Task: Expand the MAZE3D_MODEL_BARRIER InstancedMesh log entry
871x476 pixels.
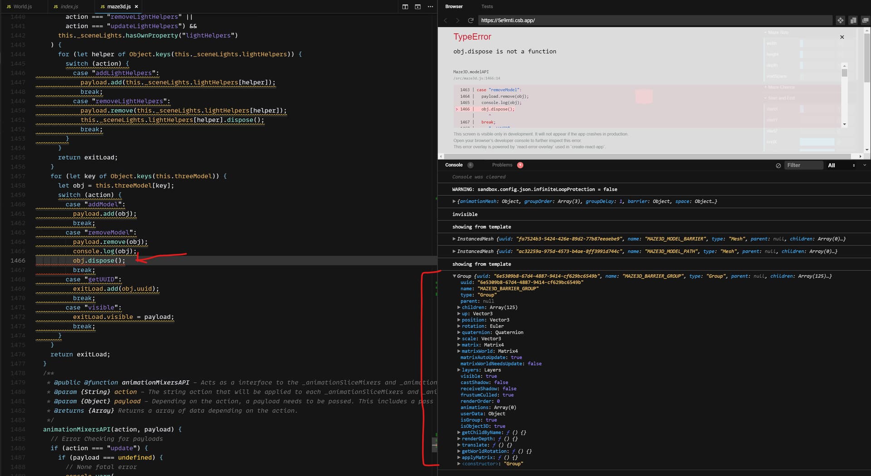Action: tap(454, 239)
